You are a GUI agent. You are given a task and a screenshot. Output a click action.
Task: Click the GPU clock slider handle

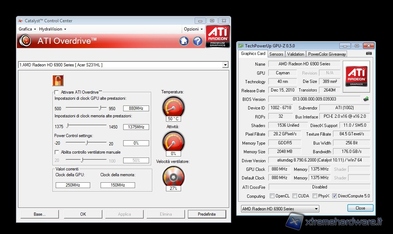point(101,108)
